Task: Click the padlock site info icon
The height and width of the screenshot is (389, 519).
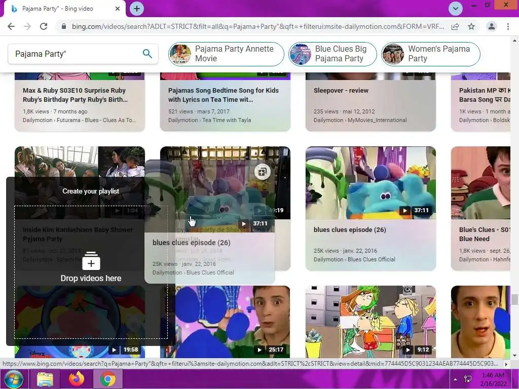Action: (64, 26)
